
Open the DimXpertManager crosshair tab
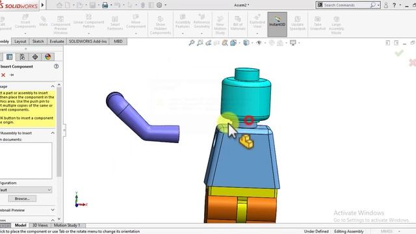[35, 57]
